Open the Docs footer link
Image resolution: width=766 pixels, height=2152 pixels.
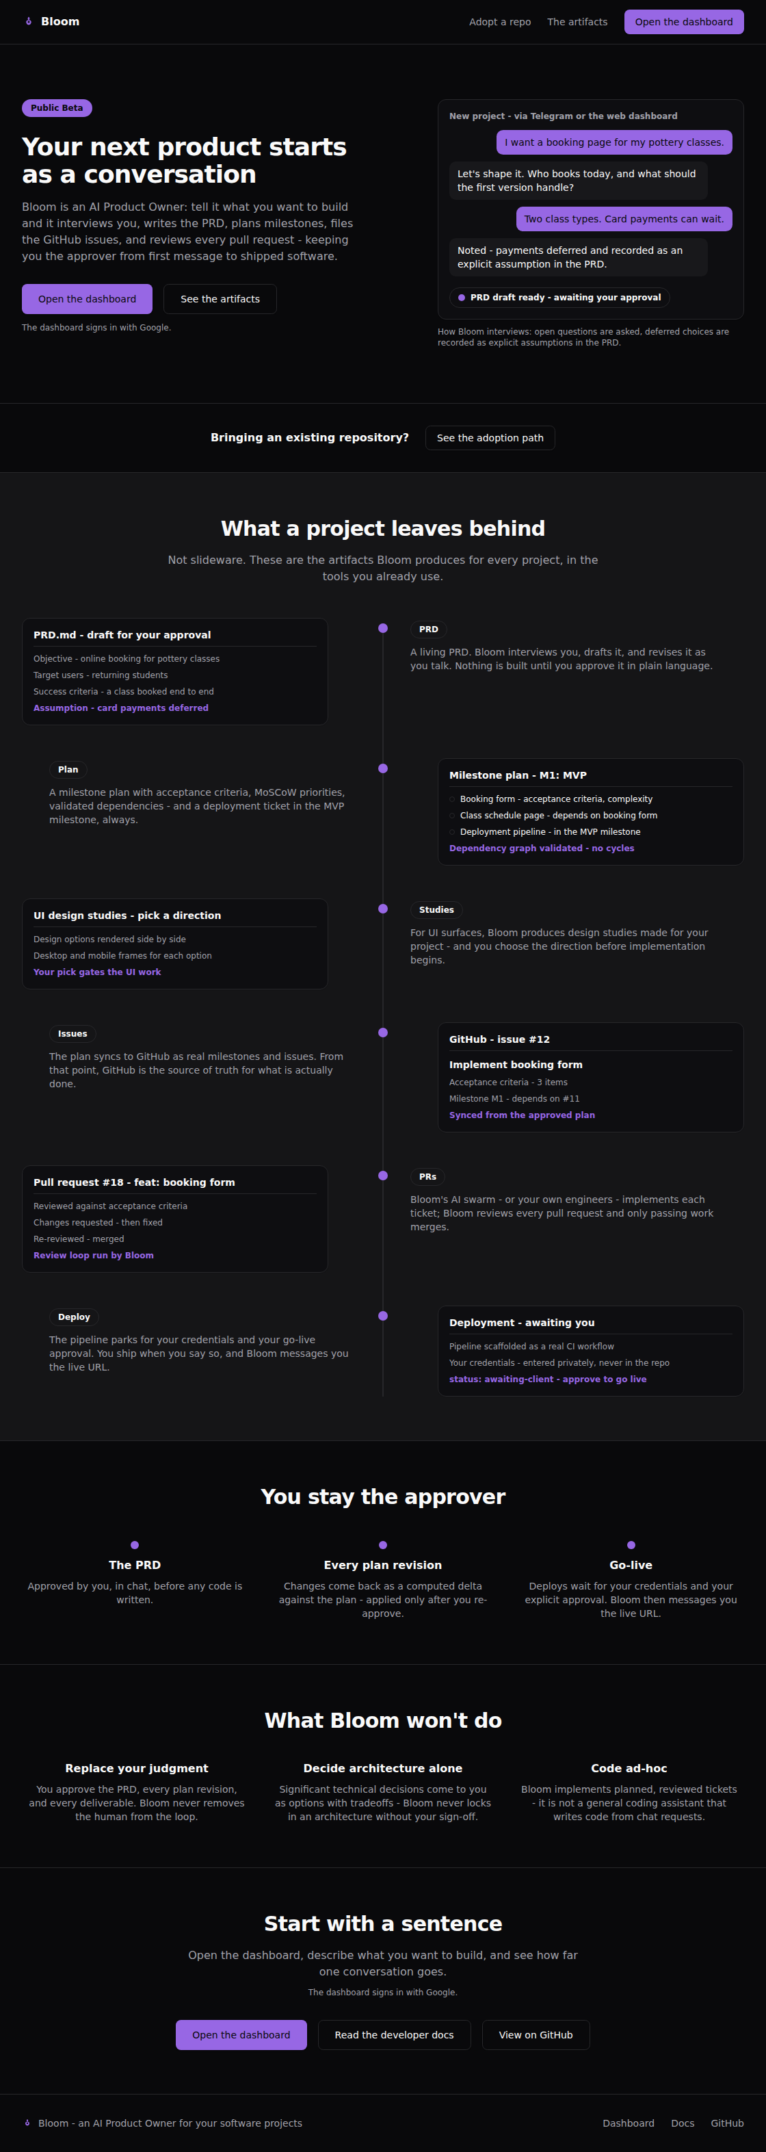point(683,2123)
